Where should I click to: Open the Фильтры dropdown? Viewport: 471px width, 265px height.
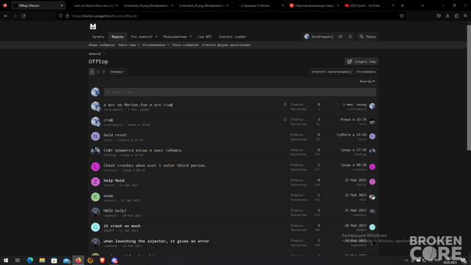(367, 81)
